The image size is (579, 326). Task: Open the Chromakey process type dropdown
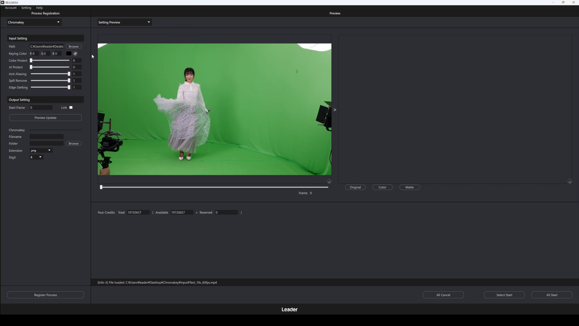click(x=34, y=22)
